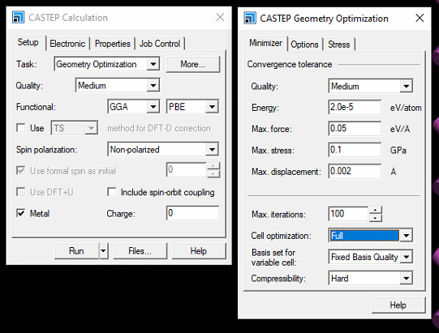439x333 pixels.
Task: Close the CASTEP Geometry Optimization window
Action: [420, 18]
